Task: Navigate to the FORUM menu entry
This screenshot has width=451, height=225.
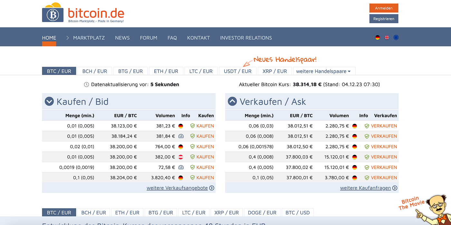Action: pos(149,38)
